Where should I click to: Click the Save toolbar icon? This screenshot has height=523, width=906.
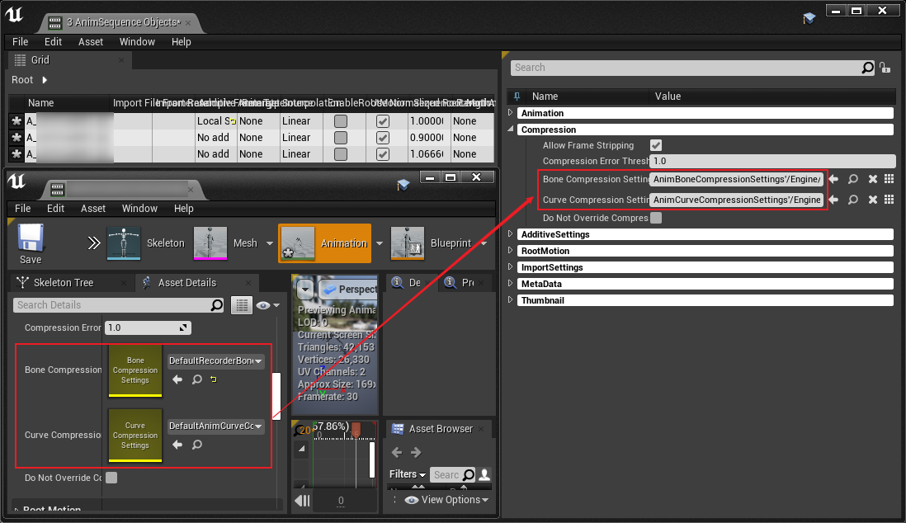click(x=31, y=243)
